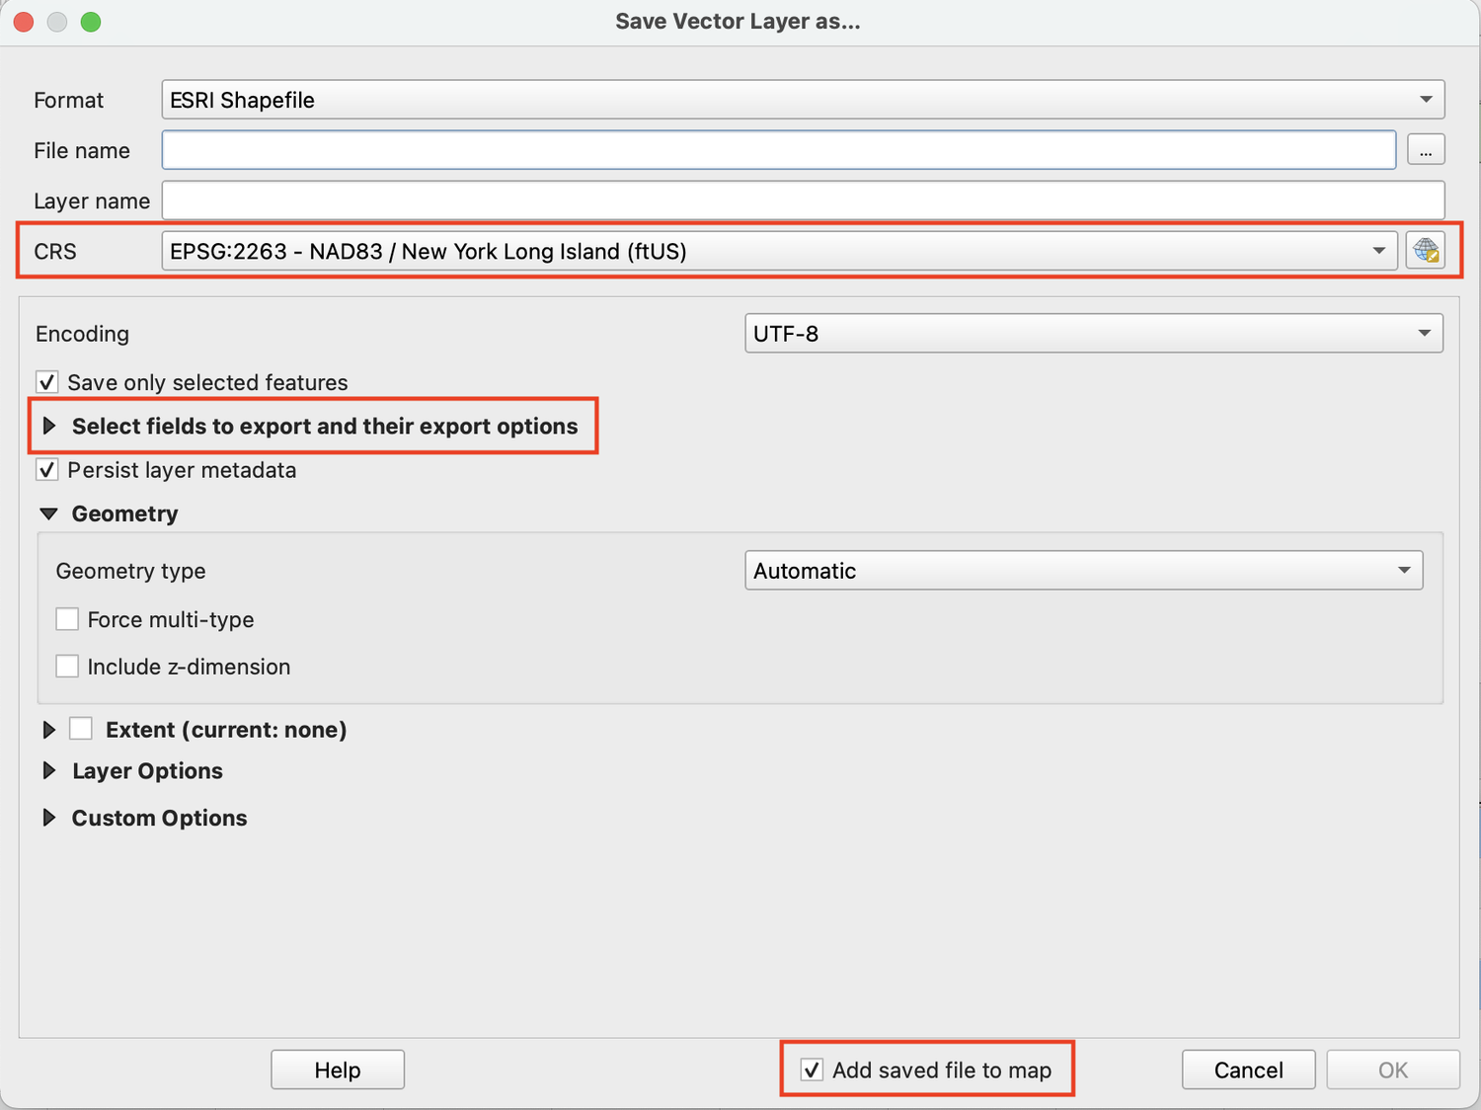Open the CRS dropdown list
1481x1110 pixels.
click(x=1379, y=251)
